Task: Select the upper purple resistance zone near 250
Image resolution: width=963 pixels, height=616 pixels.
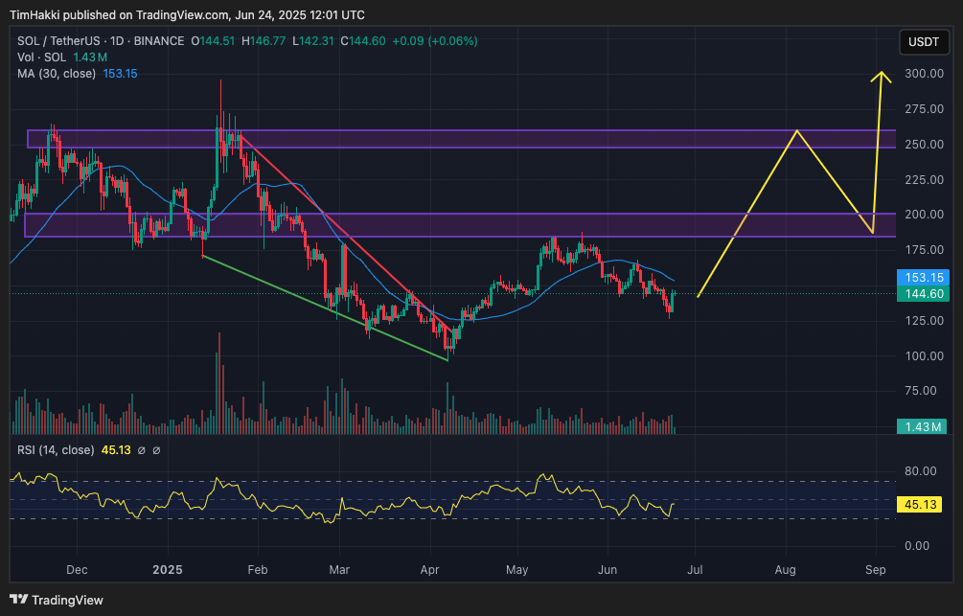Action: [x=460, y=139]
